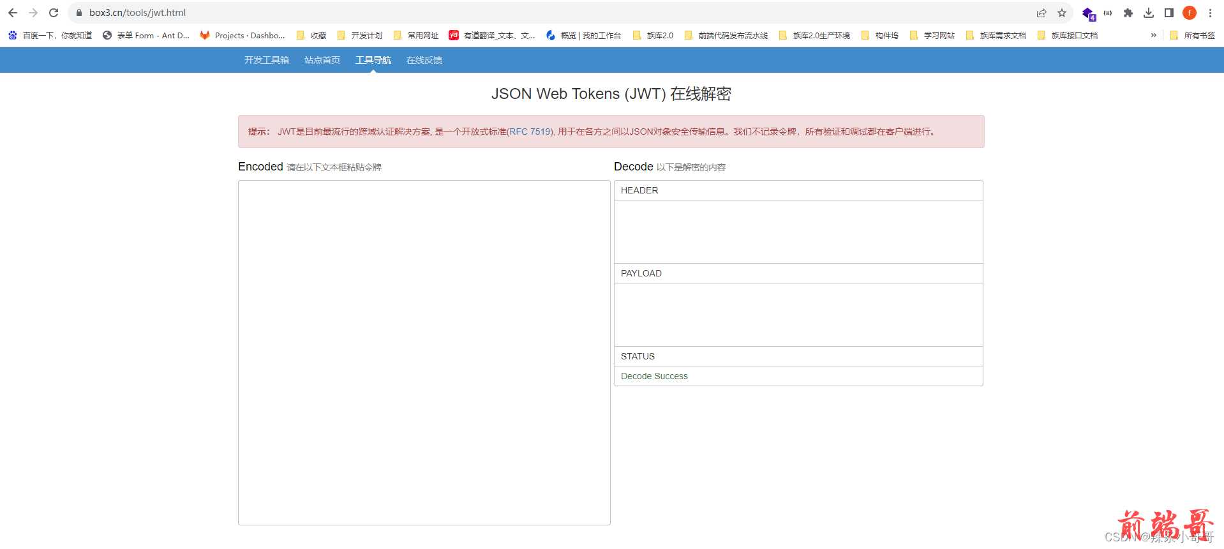
Task: Expand the bookmarks overflow chevron
Action: [x=1154, y=36]
